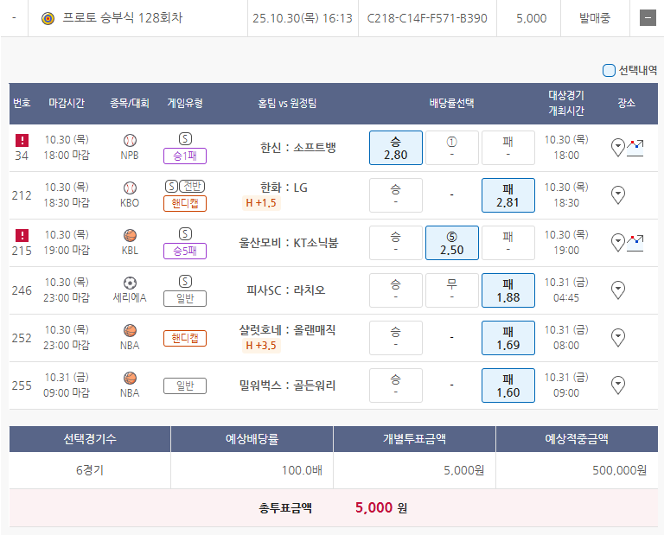Image resolution: width=664 pixels, height=535 pixels.
Task: Click the 승1패 game type badge
Action: coord(185,156)
